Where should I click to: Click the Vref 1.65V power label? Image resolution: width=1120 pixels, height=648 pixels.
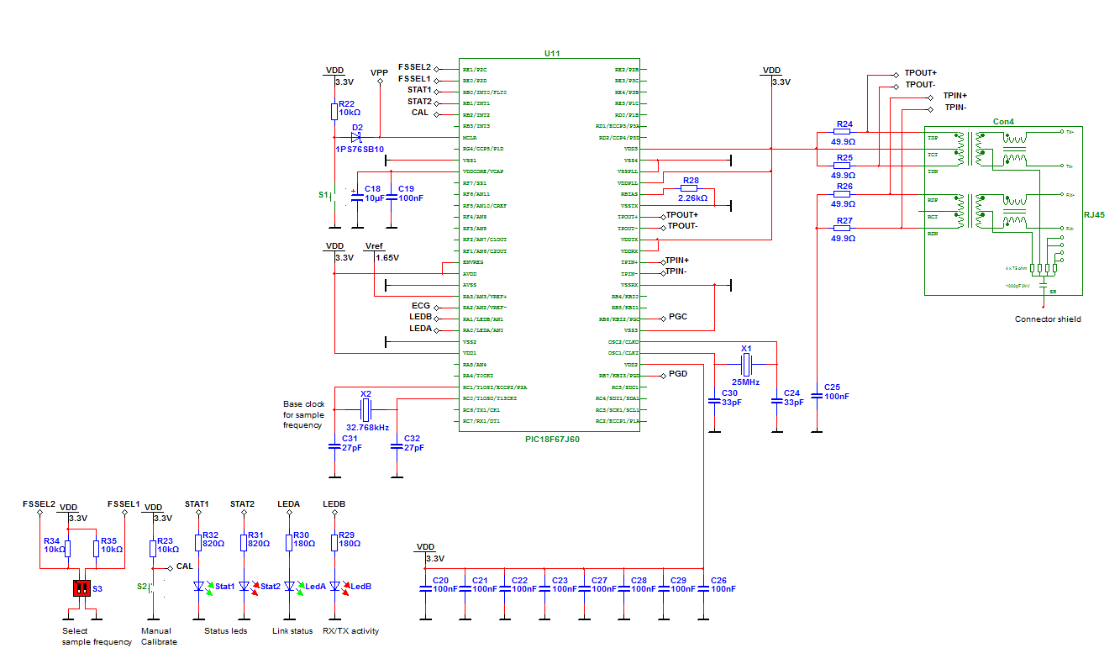(374, 245)
